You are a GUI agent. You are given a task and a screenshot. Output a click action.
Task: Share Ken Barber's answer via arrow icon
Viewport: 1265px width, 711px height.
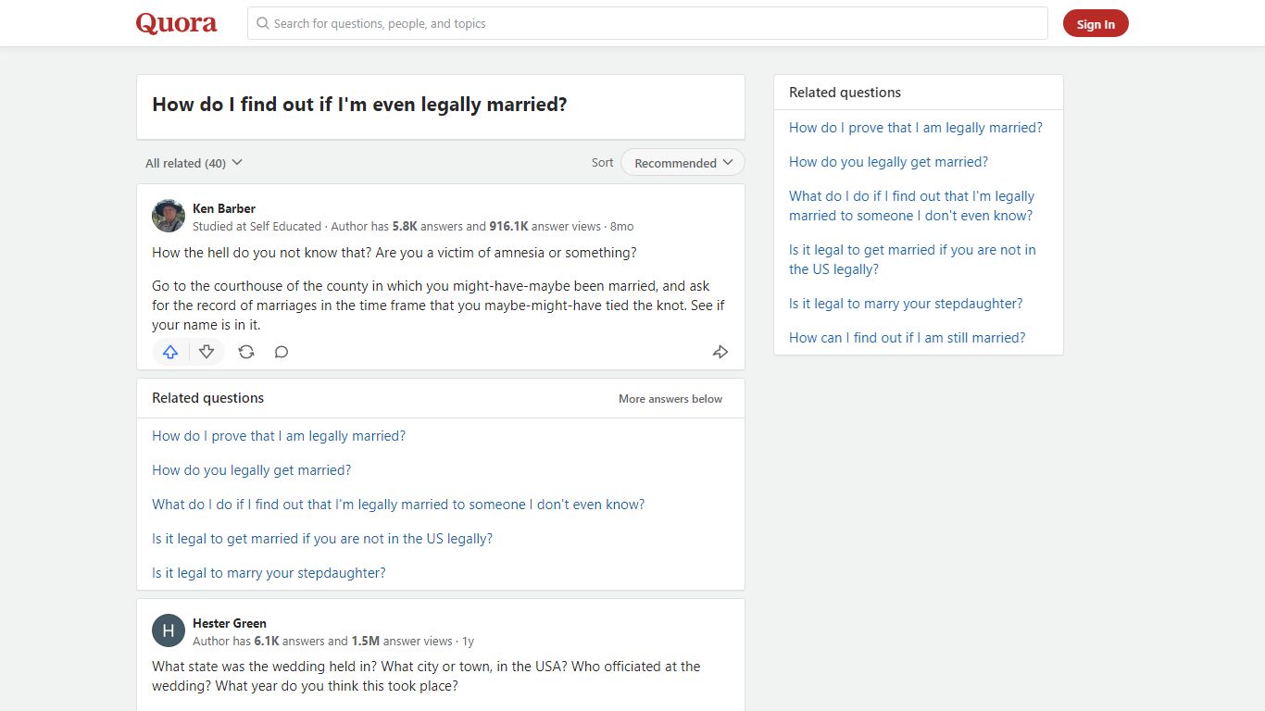[720, 352]
